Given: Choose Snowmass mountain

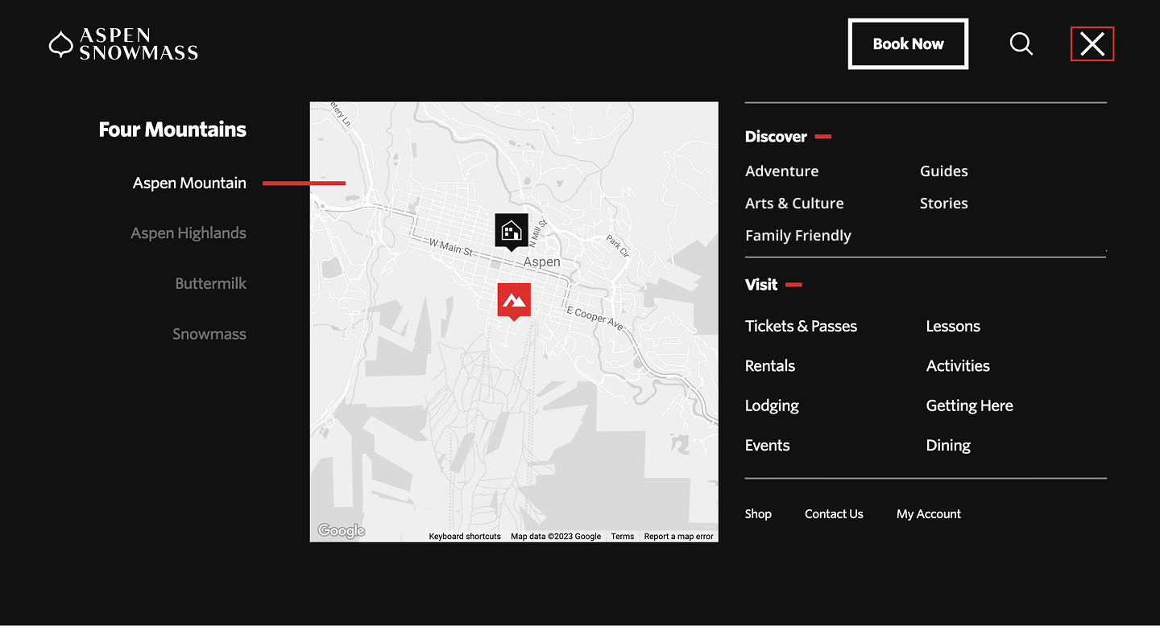Looking at the screenshot, I should (x=209, y=334).
